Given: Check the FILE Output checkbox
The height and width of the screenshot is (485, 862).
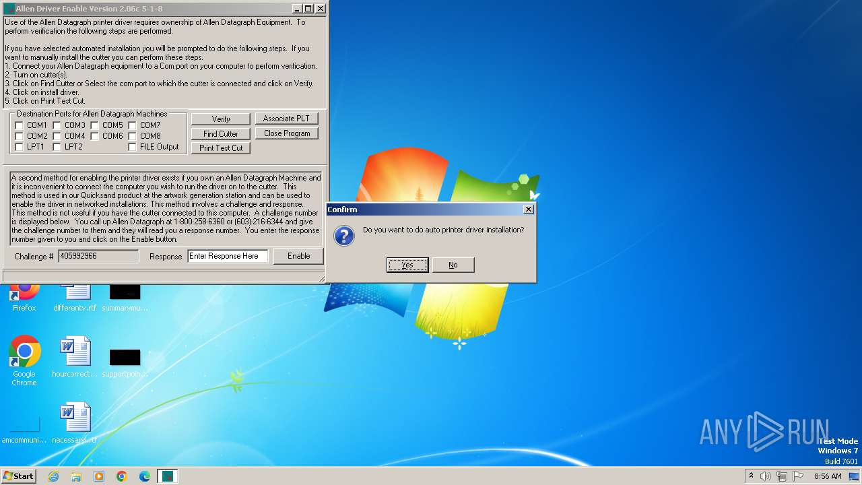Looking at the screenshot, I should [132, 147].
